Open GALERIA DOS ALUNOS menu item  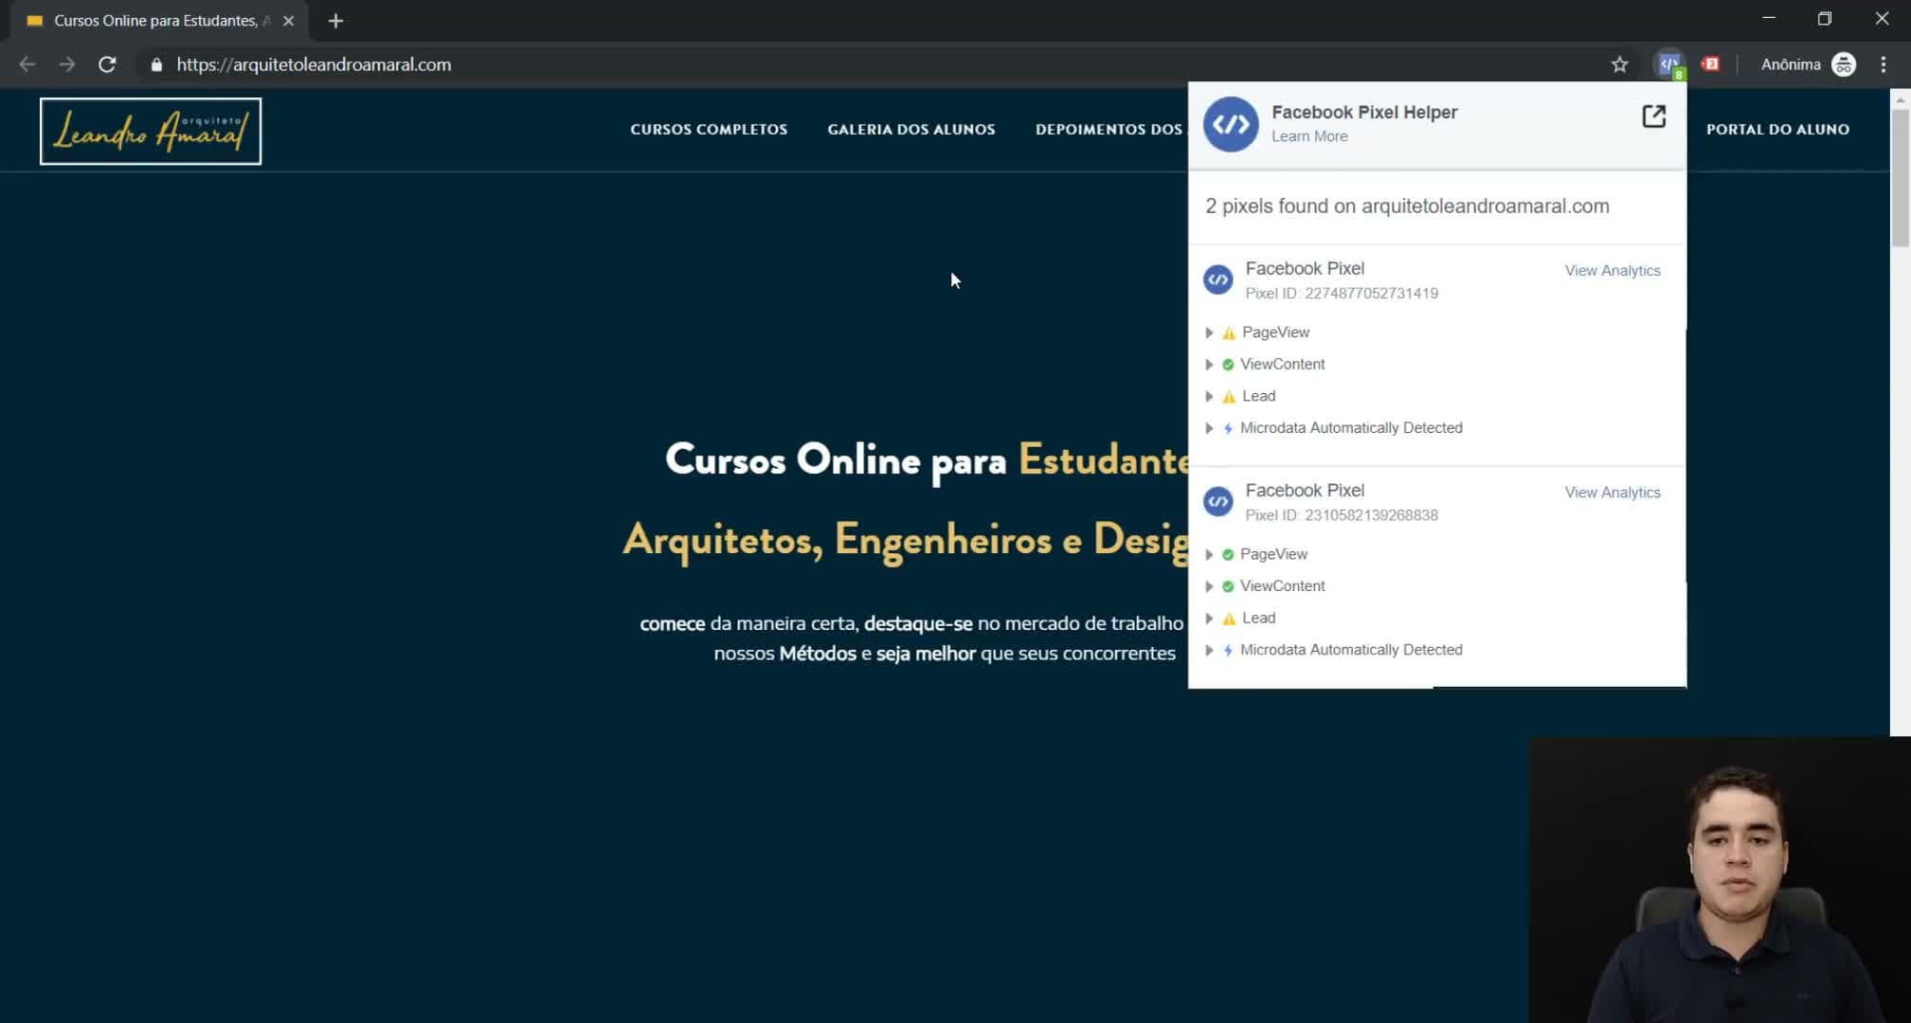pyautogui.click(x=911, y=129)
